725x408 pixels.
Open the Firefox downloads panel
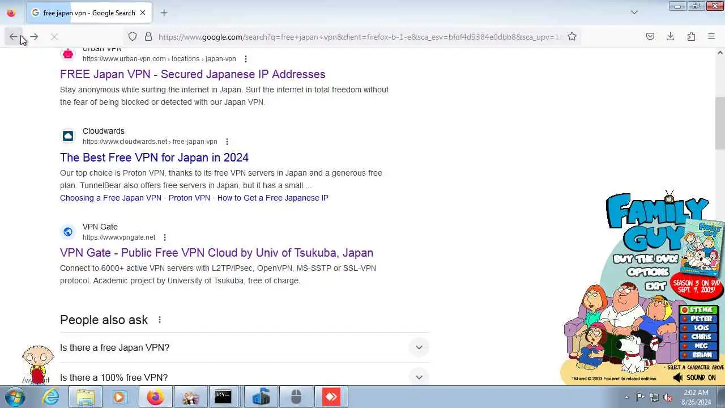point(671,37)
